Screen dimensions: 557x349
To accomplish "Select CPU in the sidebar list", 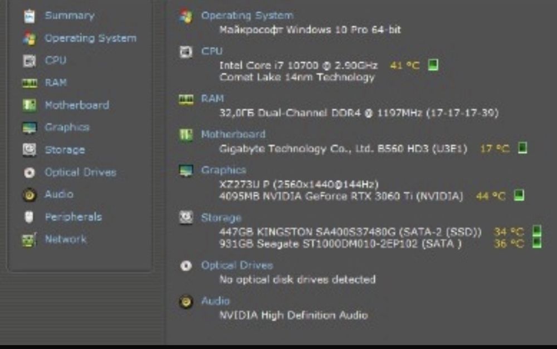I will point(55,60).
